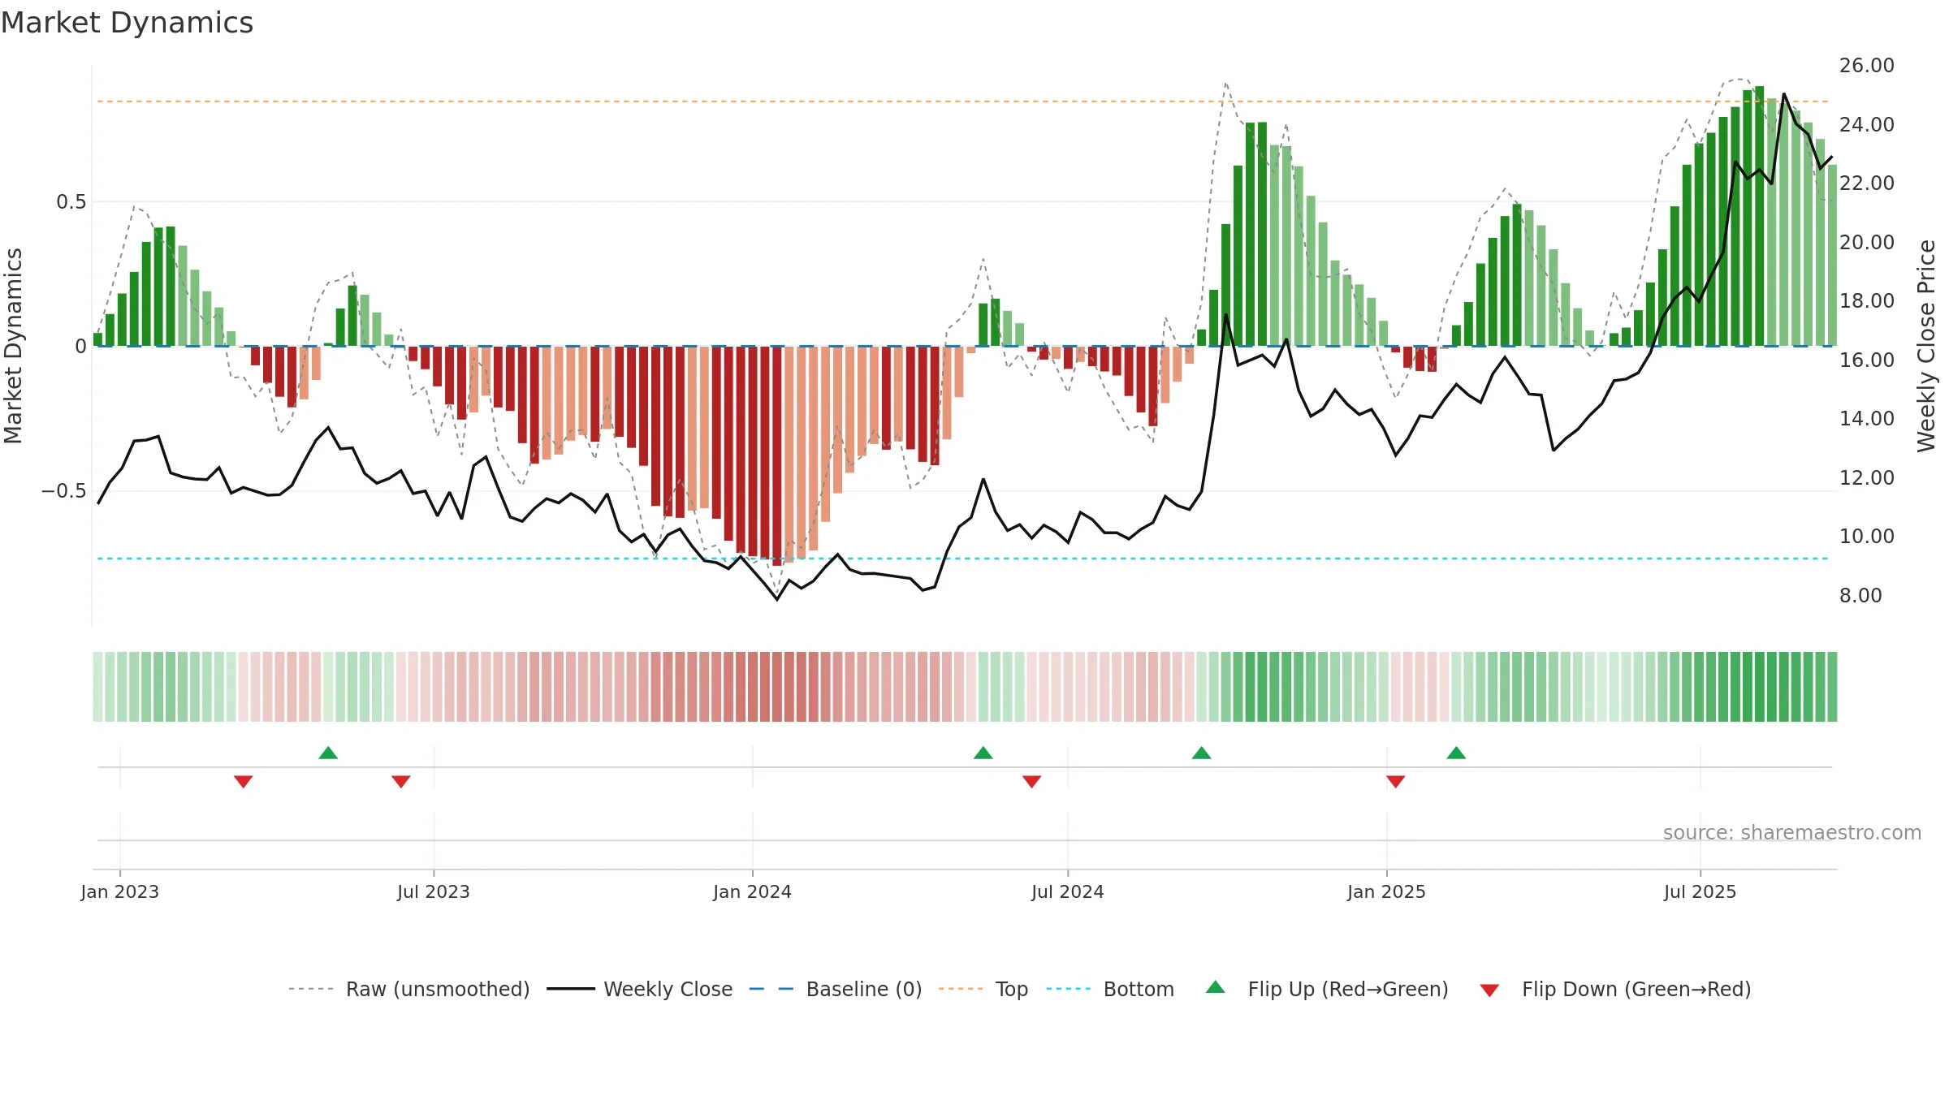Click the Weekly Close Price axis title
The width and height of the screenshot is (1949, 1096).
click(x=1926, y=347)
